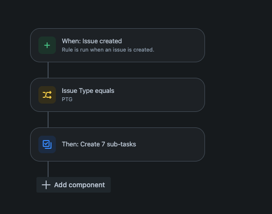Select the Issue created trigger card body

pyautogui.click(x=118, y=45)
